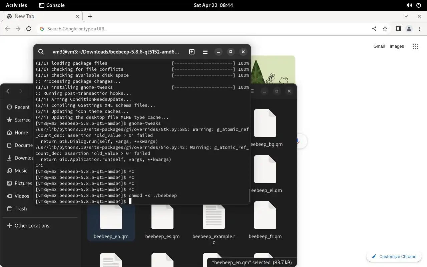Go forward in the Files window

(21, 91)
